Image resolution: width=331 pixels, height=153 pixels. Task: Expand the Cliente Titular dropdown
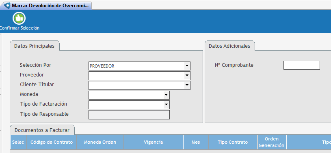(x=187, y=85)
